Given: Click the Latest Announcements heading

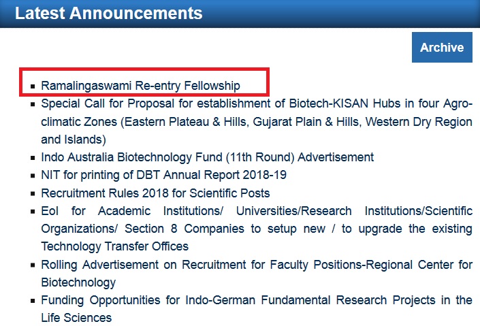Looking at the screenshot, I should click(109, 13).
